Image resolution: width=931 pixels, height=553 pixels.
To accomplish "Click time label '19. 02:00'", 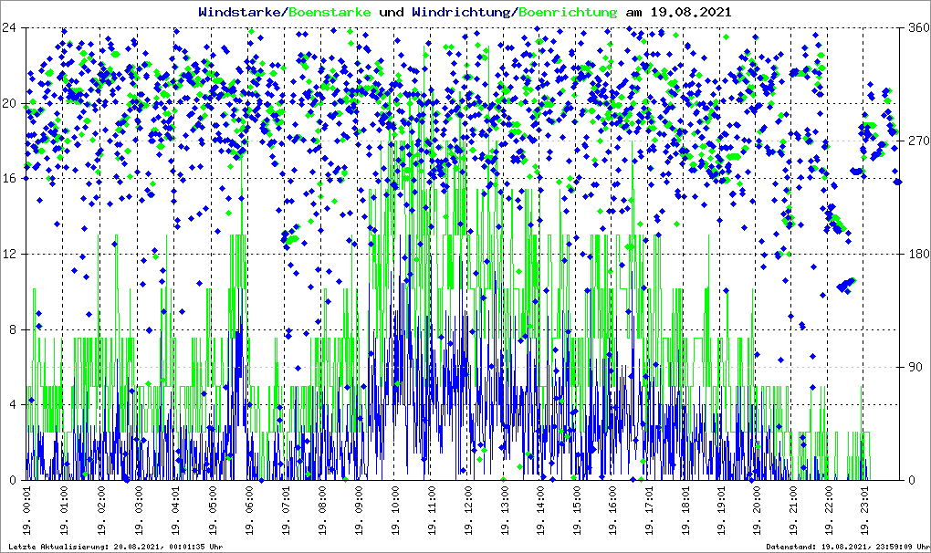I will [x=100, y=510].
